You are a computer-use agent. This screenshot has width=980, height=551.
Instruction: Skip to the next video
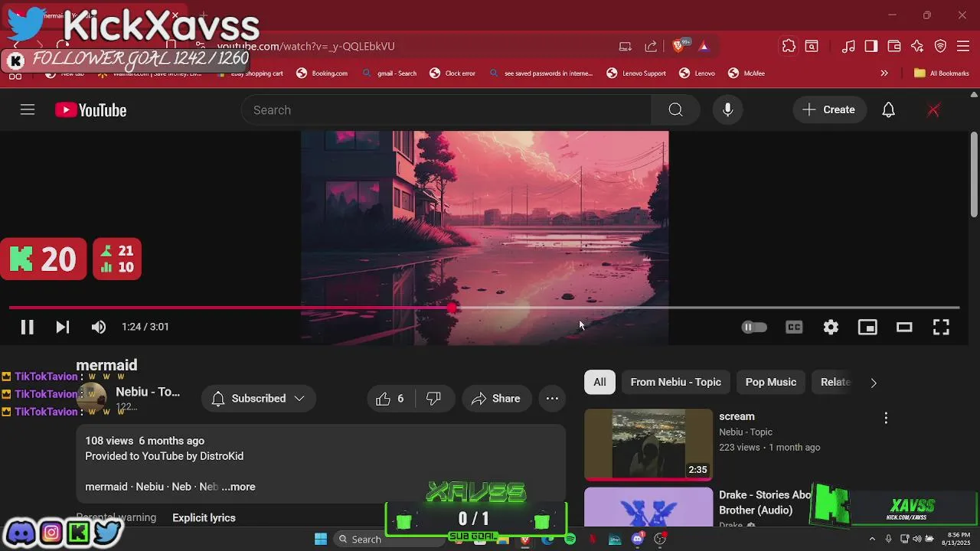coord(63,328)
